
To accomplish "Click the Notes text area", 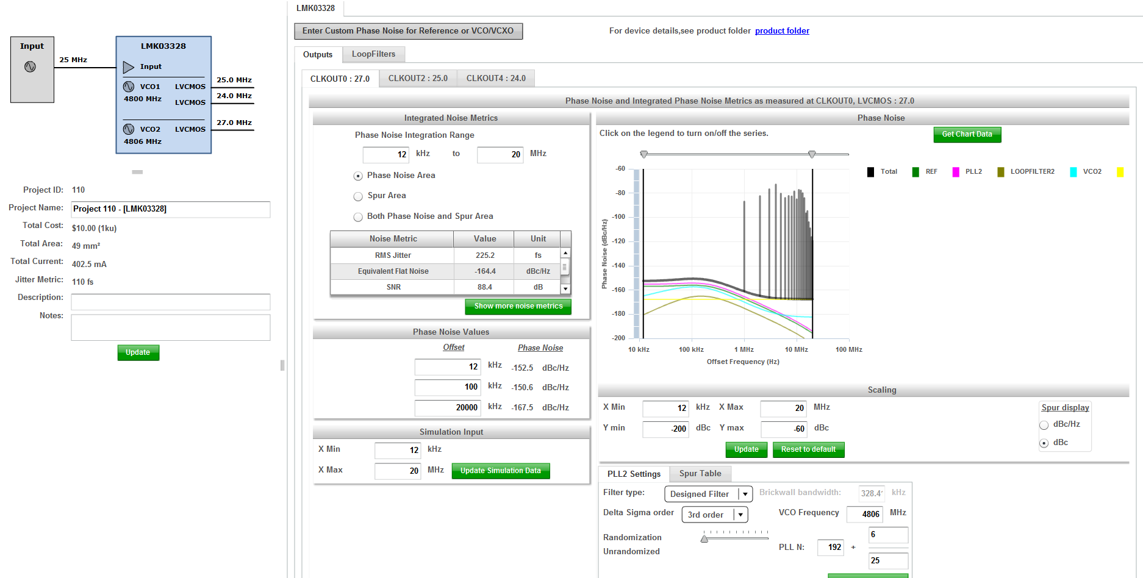I will coord(171,327).
